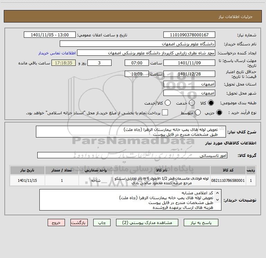266x258 pixels.
Task: Click the need date 1401/11/15 cell
Action: [27, 180]
